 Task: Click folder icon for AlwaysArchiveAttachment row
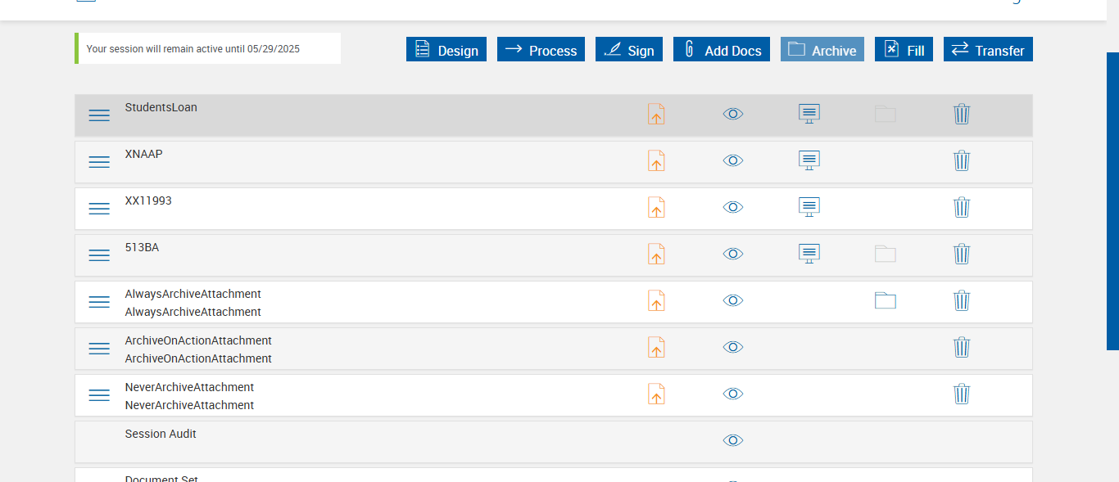coord(885,300)
